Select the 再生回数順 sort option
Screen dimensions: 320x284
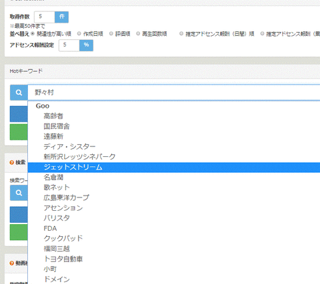click(x=138, y=34)
